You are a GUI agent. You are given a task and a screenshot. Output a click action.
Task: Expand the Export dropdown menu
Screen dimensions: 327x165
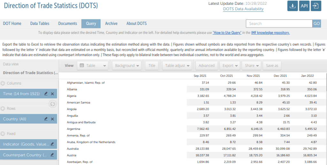pyautogui.click(x=230, y=65)
